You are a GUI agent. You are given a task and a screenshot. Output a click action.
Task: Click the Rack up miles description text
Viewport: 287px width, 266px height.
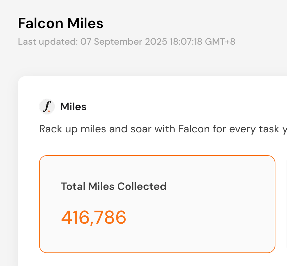point(163,129)
